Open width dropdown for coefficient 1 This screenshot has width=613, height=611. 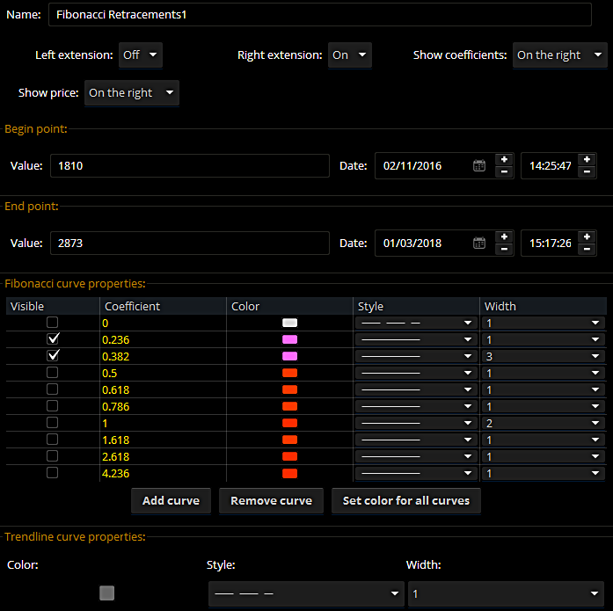click(x=543, y=423)
